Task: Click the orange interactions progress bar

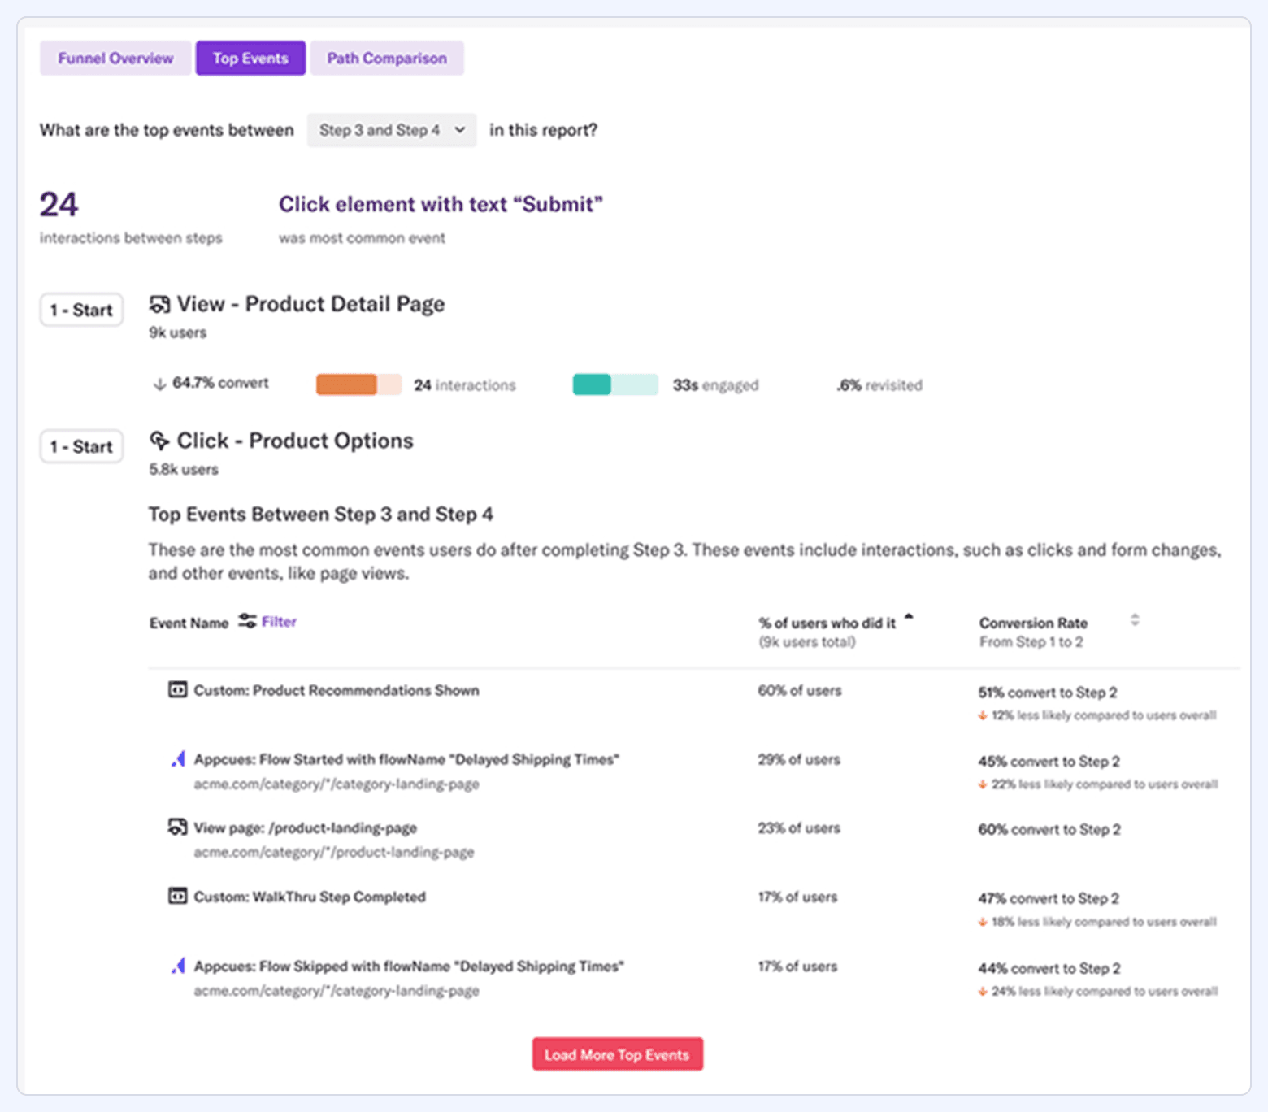Action: 358,384
